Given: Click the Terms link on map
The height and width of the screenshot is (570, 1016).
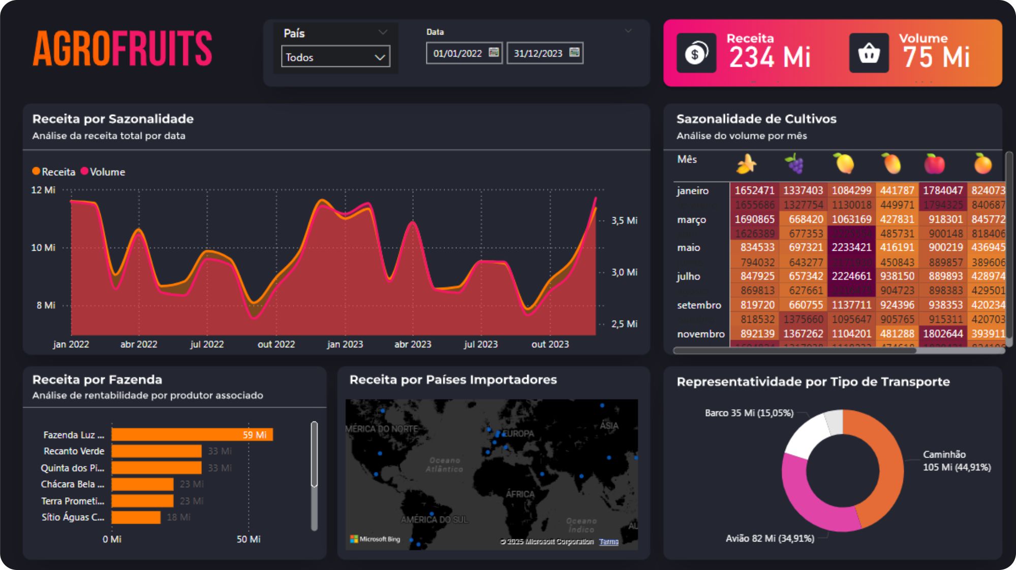Looking at the screenshot, I should point(608,542).
